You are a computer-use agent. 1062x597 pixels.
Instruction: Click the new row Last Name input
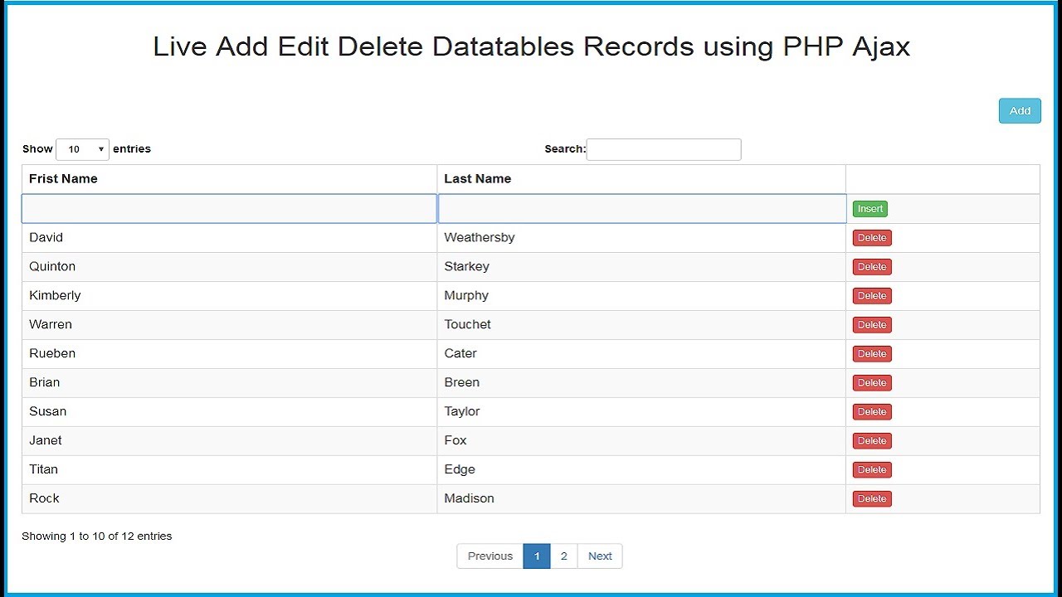tap(642, 209)
